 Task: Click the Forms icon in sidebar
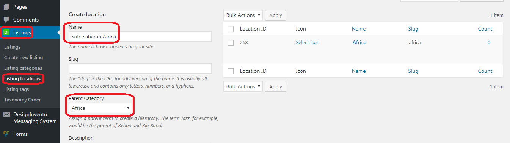click(6, 134)
